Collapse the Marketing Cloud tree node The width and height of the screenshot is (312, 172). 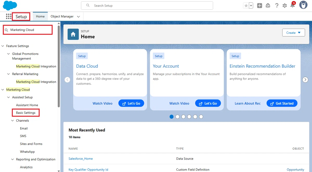(x=3, y=90)
